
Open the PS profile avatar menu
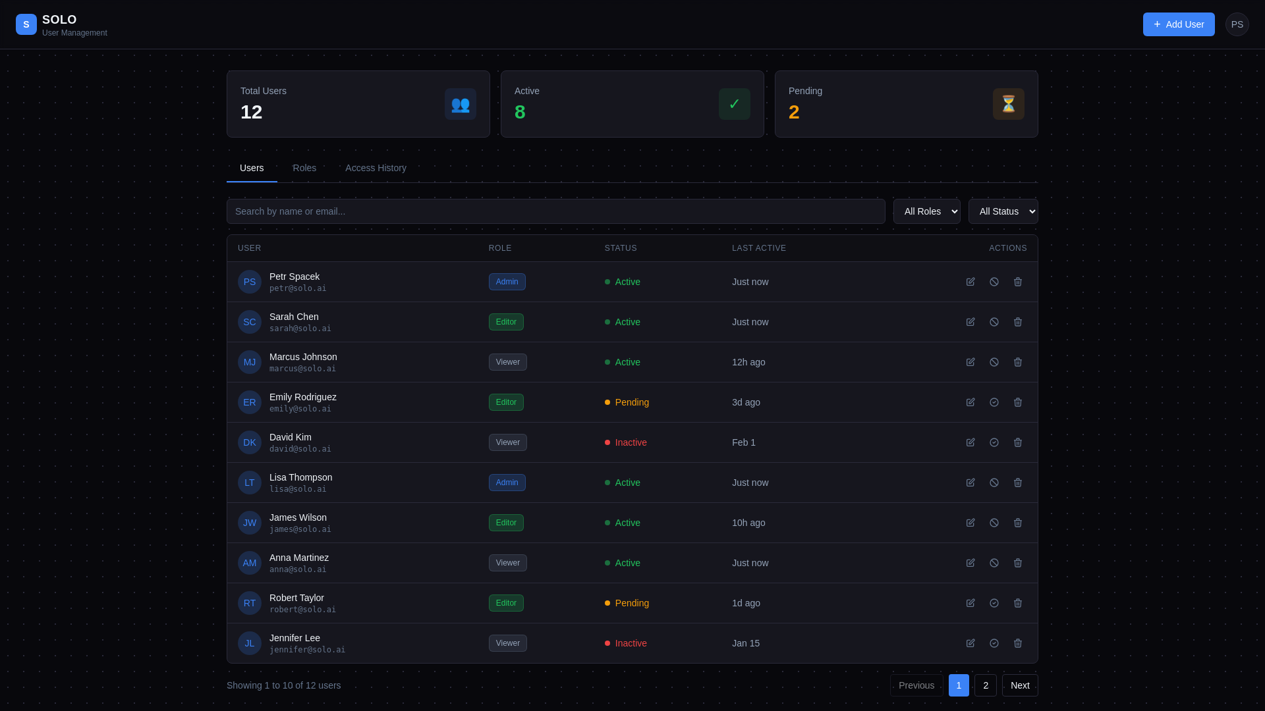click(x=1237, y=24)
